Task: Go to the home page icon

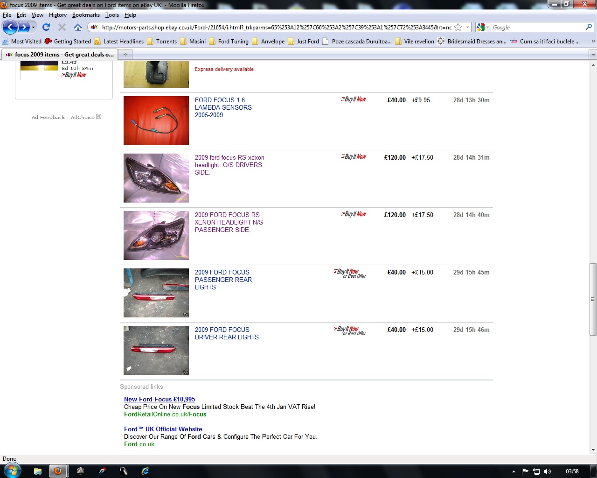Action: pyautogui.click(x=78, y=28)
